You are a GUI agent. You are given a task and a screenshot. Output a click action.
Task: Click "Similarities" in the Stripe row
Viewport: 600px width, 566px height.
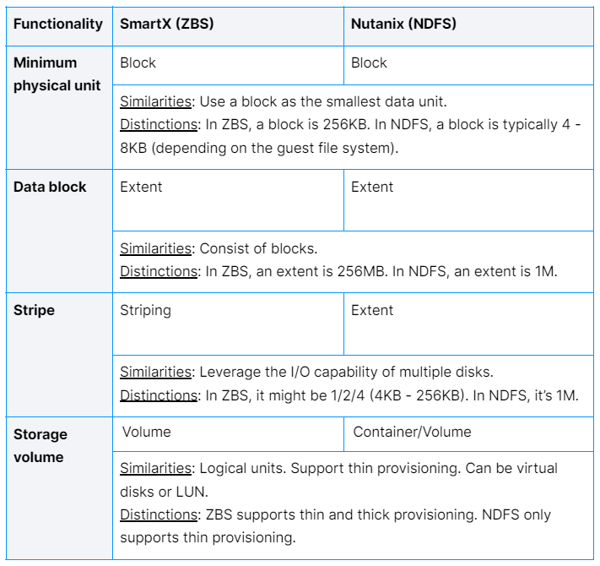coord(156,373)
